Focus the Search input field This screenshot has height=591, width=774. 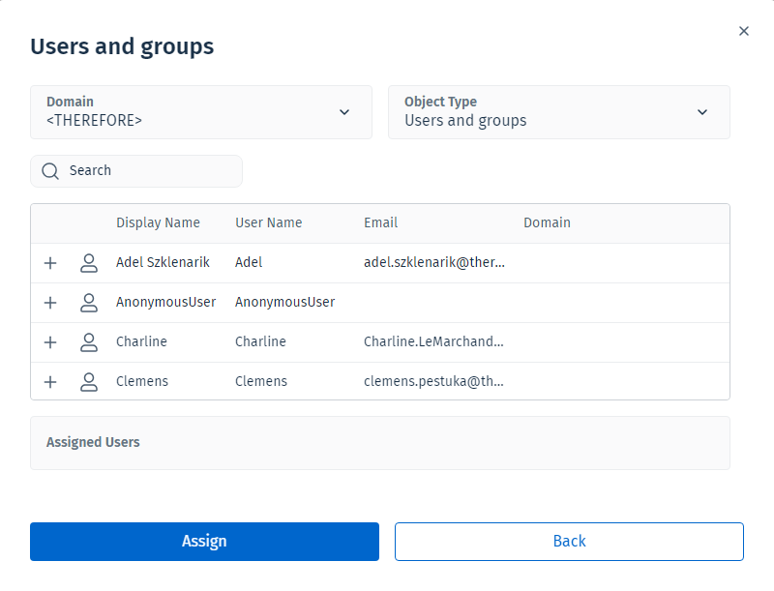pyautogui.click(x=136, y=170)
